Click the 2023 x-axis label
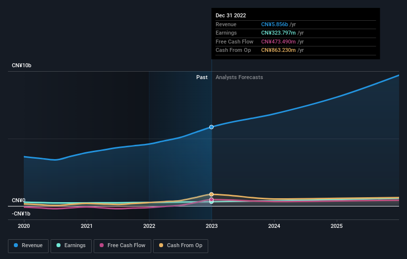 (x=212, y=226)
